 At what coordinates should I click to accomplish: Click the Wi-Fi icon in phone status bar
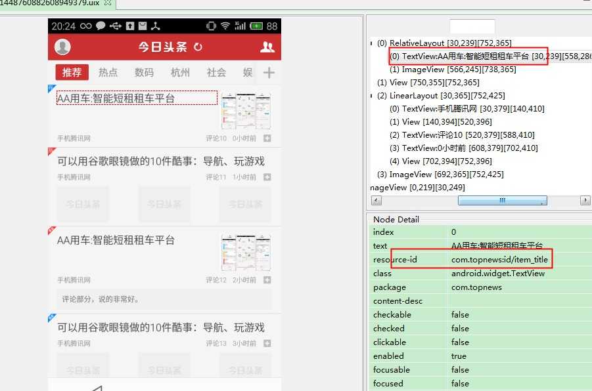(x=225, y=26)
